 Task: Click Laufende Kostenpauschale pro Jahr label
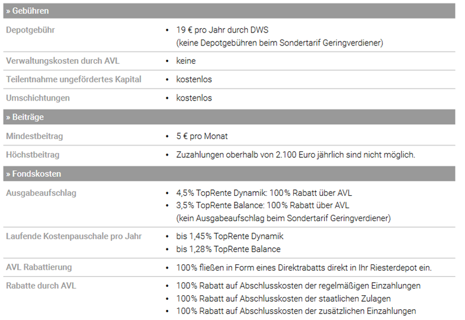point(75,237)
